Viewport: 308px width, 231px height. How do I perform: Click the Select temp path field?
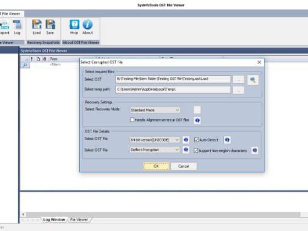[173, 90]
